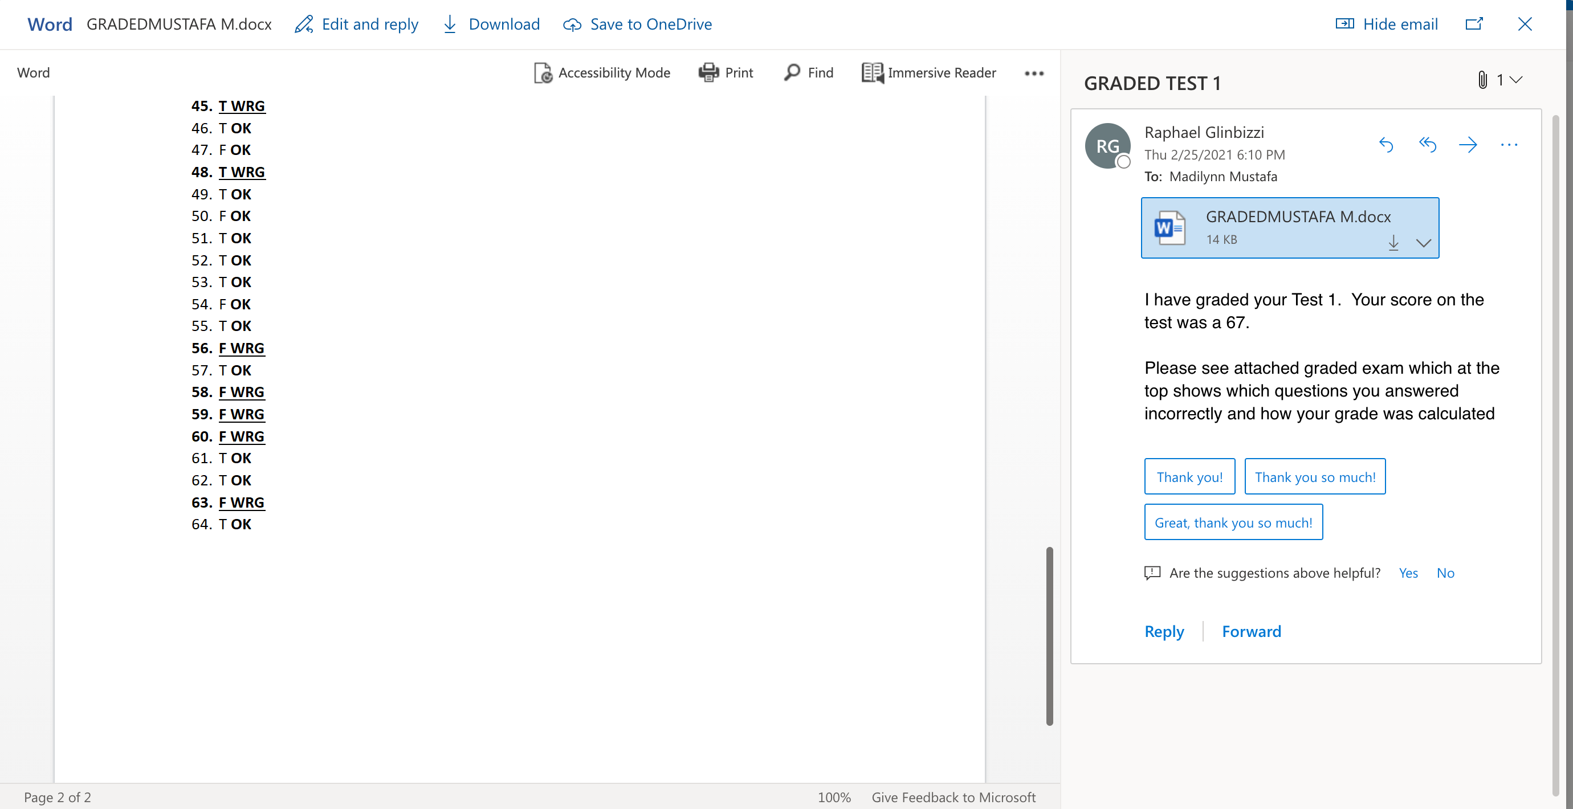This screenshot has height=809, width=1573.
Task: Answer No to suggestions helpful
Action: tap(1445, 573)
